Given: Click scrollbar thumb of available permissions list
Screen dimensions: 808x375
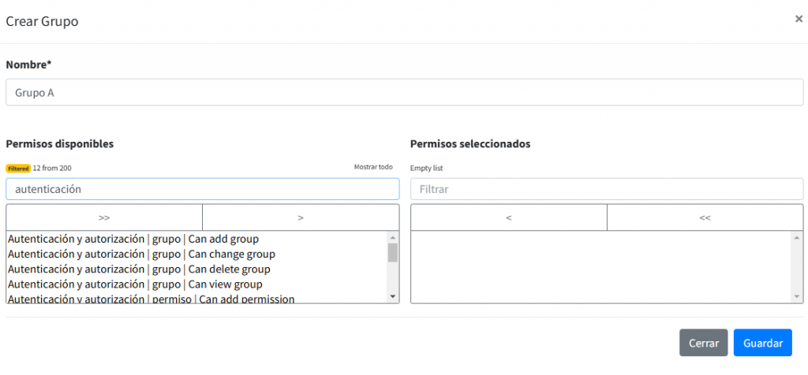Looking at the screenshot, I should click(393, 252).
